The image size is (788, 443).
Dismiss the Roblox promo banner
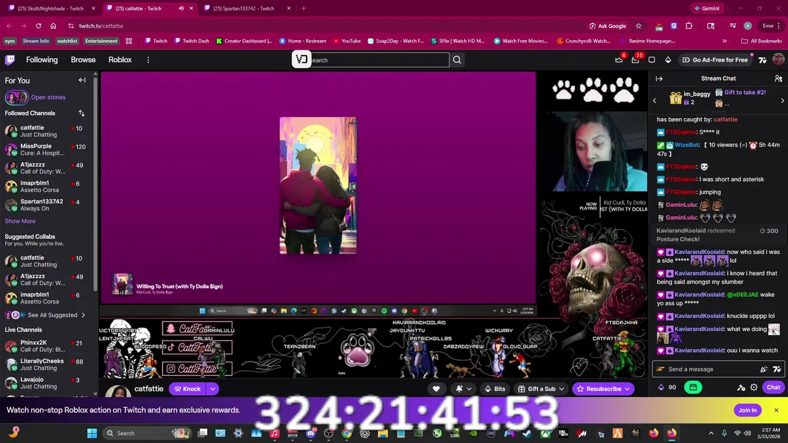[x=776, y=410]
